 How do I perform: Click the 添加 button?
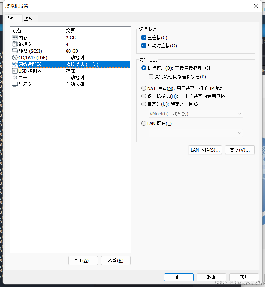click(83, 260)
